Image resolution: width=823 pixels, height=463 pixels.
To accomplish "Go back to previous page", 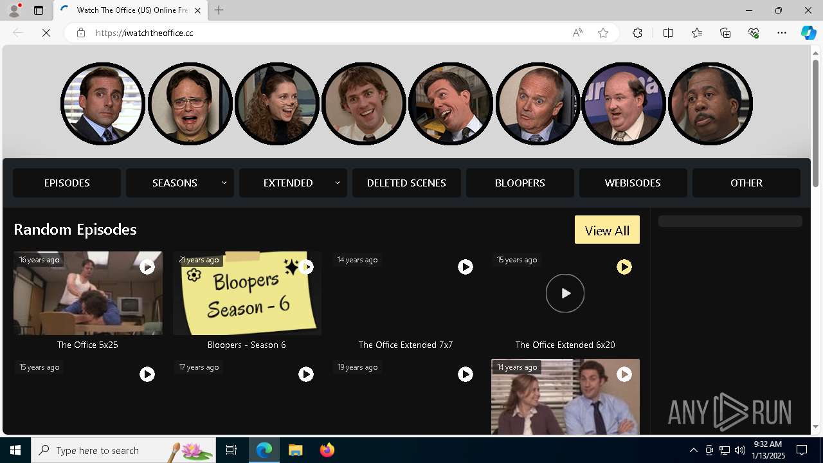I will [x=18, y=33].
